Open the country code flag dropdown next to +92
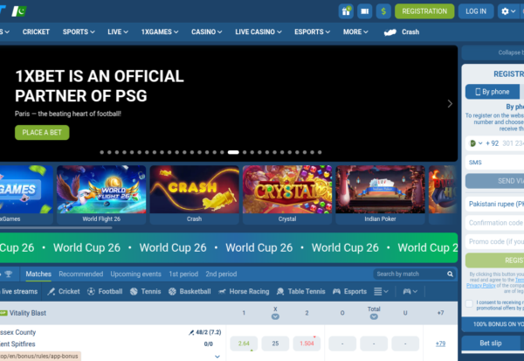Image resolution: width=524 pixels, height=361 pixels. click(x=476, y=143)
